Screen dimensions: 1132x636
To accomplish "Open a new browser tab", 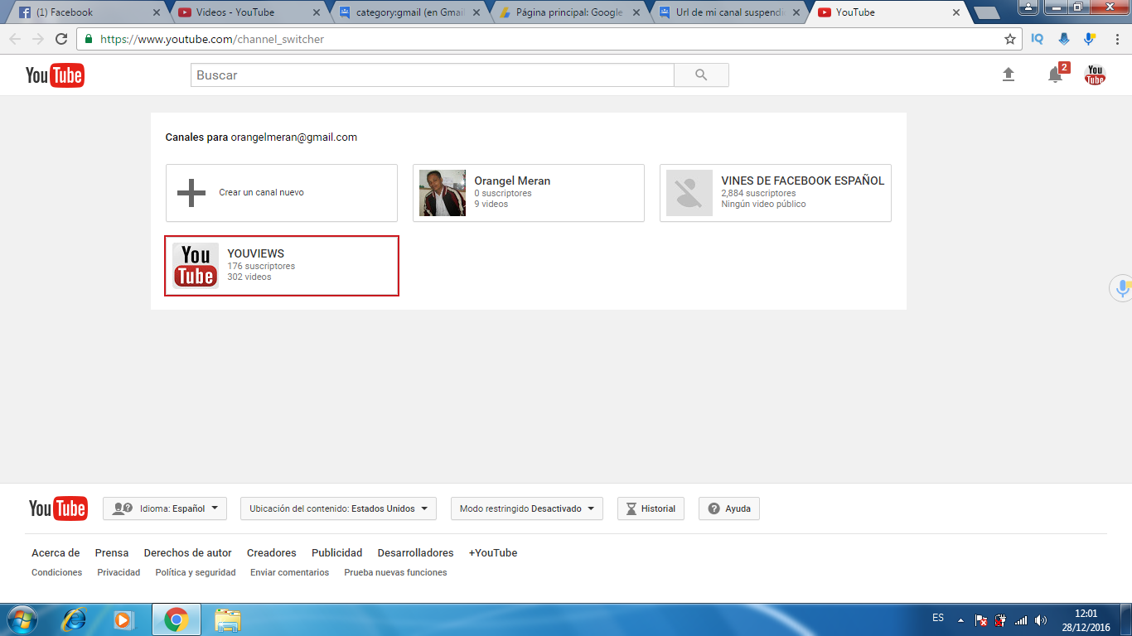I will click(x=986, y=13).
